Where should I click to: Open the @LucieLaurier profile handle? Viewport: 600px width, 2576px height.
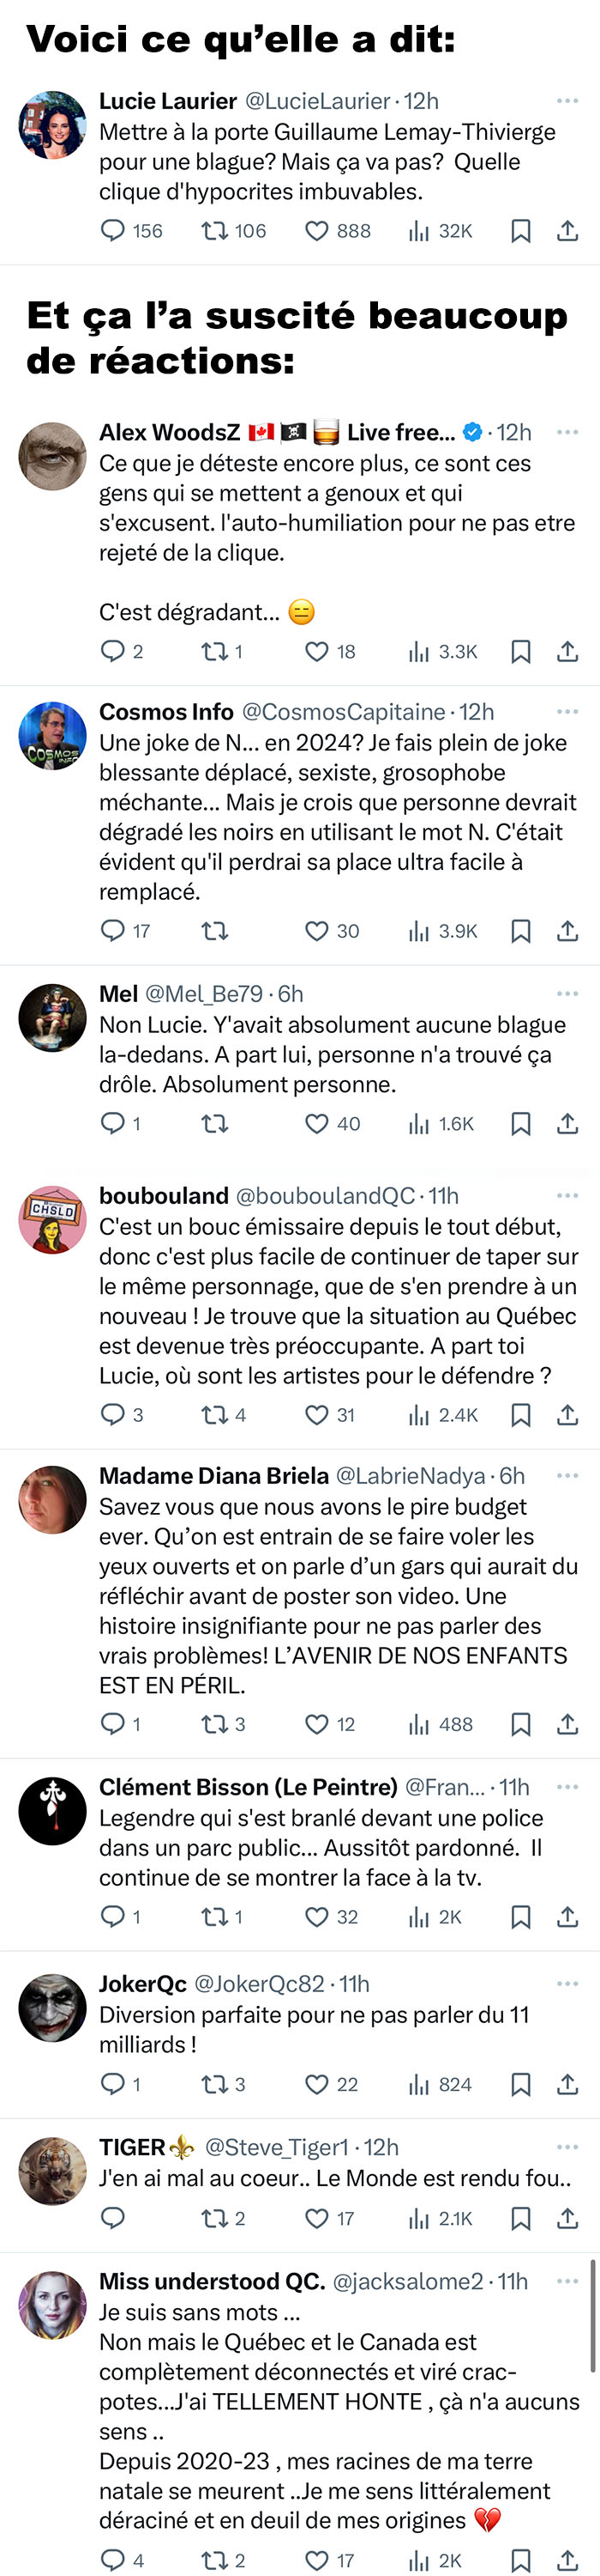coord(317,101)
